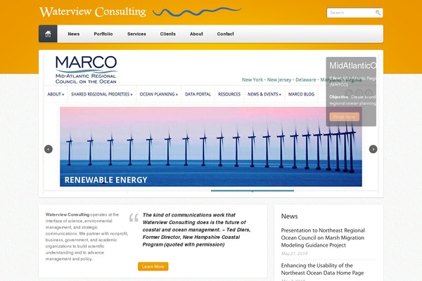Viewport: 422px width, 281px height.
Task: Click the orange Learn More button
Action: [153, 266]
